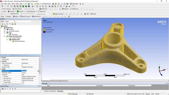This screenshot has height=95, width=169.
Task: Select the Rotate view tool
Action: point(37,6)
